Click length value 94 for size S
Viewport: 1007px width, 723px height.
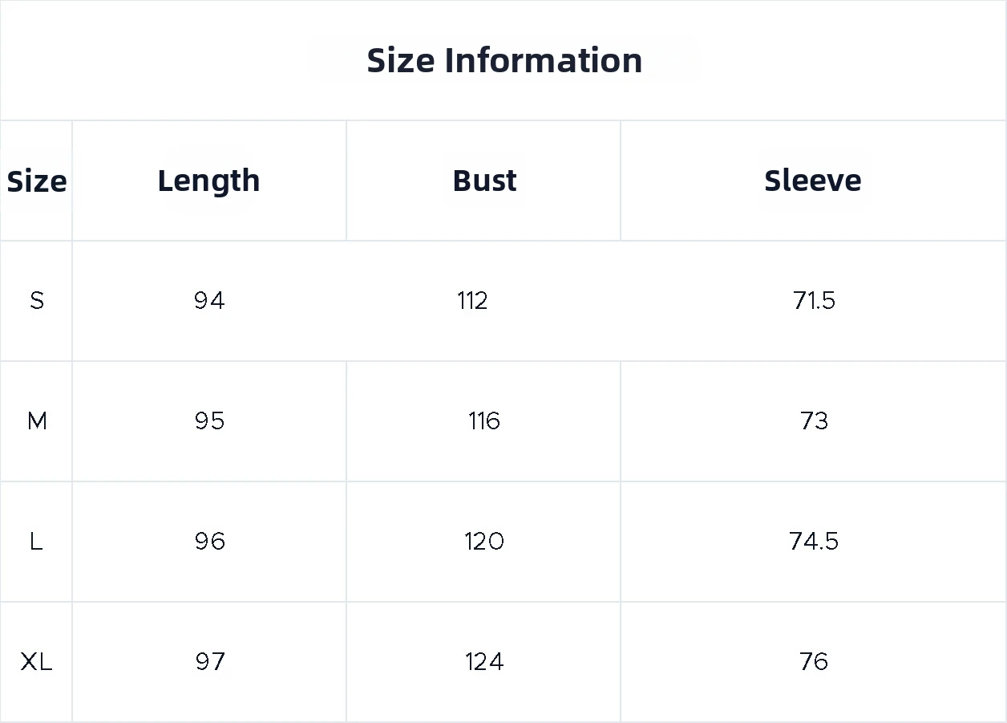click(209, 301)
